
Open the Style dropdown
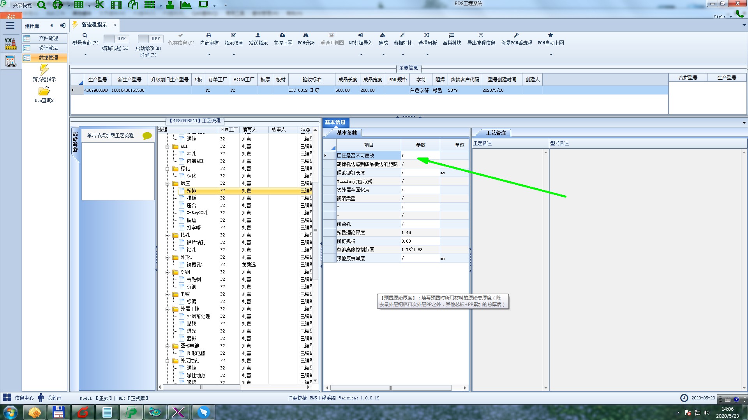click(x=722, y=17)
